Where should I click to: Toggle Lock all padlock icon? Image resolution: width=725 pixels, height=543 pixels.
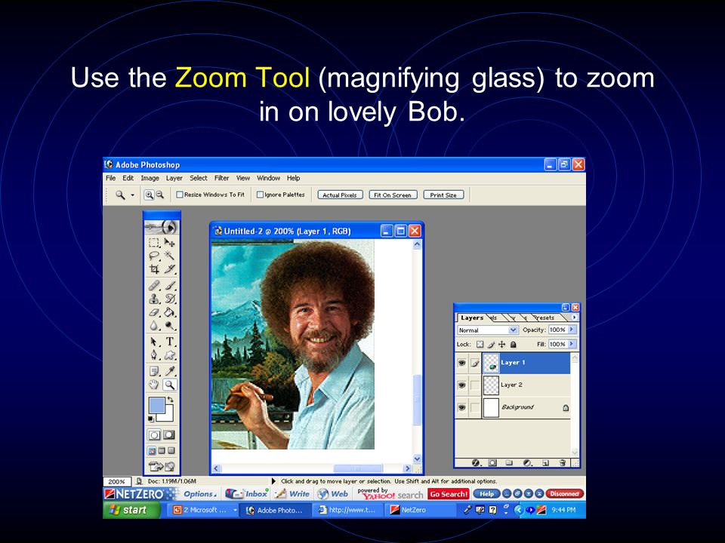pyautogui.click(x=513, y=345)
